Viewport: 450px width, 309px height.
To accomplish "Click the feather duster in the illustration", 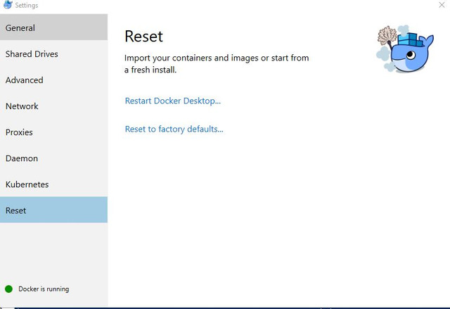I will pos(386,36).
